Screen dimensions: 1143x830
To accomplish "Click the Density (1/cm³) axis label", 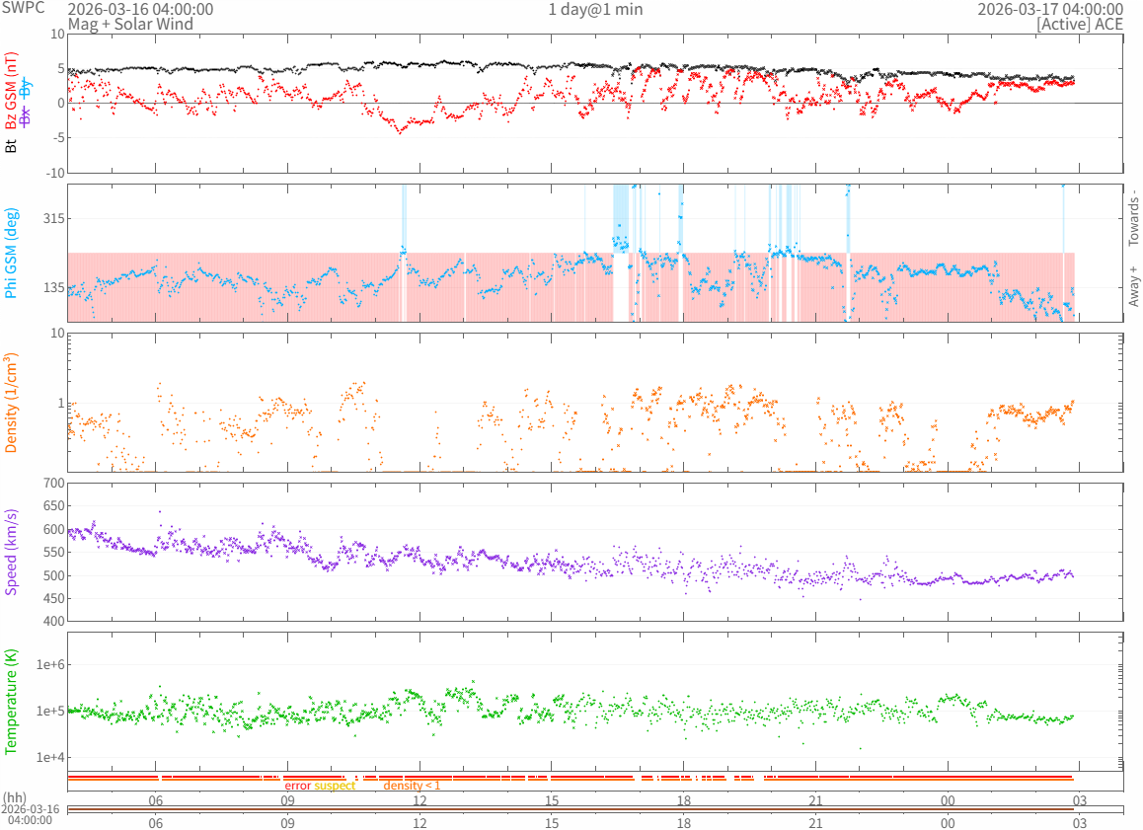I will (x=11, y=402).
